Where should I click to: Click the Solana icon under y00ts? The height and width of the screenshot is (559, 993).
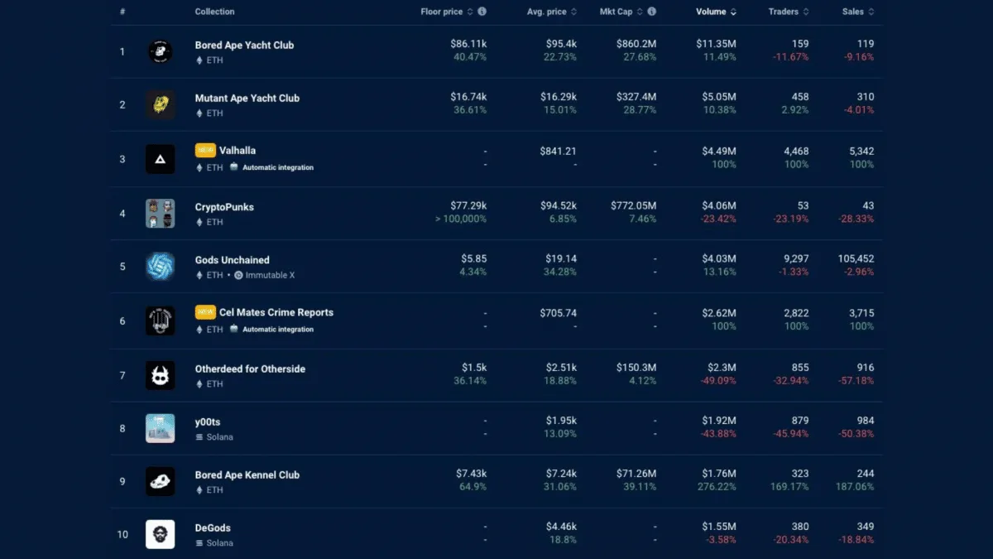tap(199, 437)
